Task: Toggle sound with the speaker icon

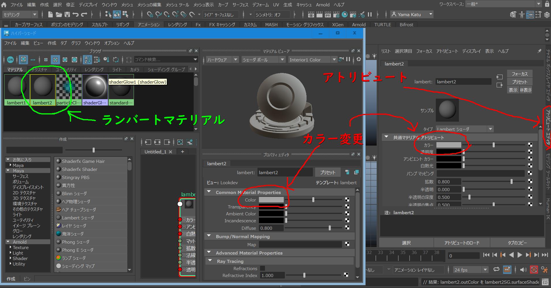Action: pyautogui.click(x=523, y=270)
